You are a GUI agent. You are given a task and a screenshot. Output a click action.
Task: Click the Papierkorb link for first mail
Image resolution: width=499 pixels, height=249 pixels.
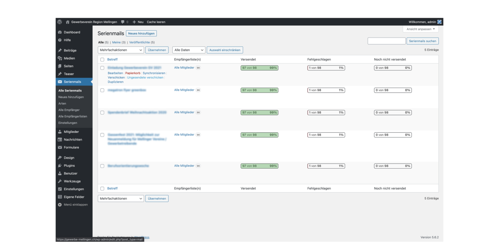(133, 73)
